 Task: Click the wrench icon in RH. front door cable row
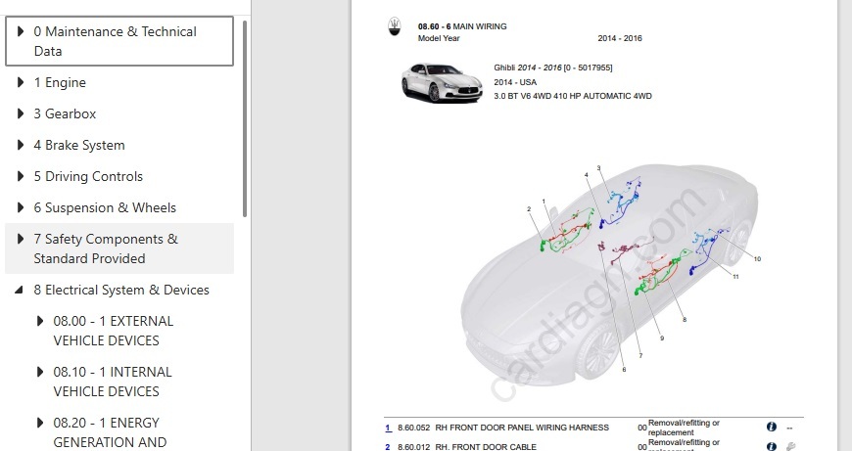[790, 447]
